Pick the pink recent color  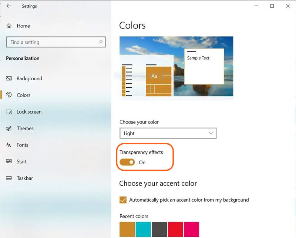pos(191,229)
